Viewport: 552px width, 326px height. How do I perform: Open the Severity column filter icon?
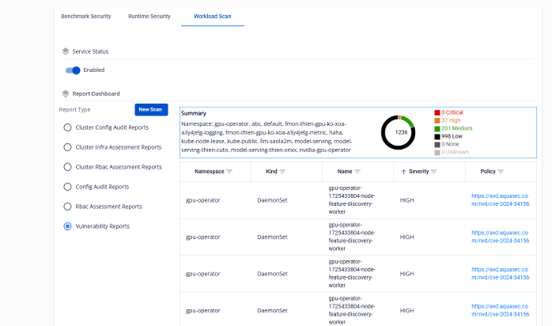tap(434, 171)
